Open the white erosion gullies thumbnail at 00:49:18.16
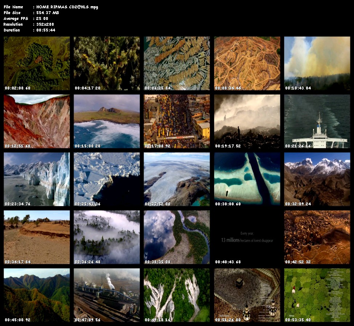 pyautogui.click(x=177, y=295)
